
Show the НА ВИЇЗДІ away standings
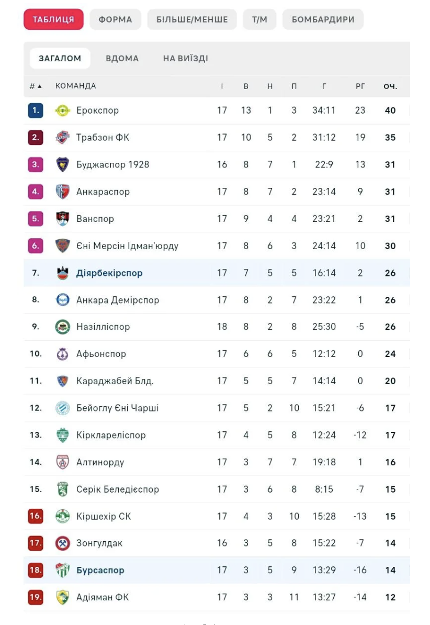(x=185, y=59)
